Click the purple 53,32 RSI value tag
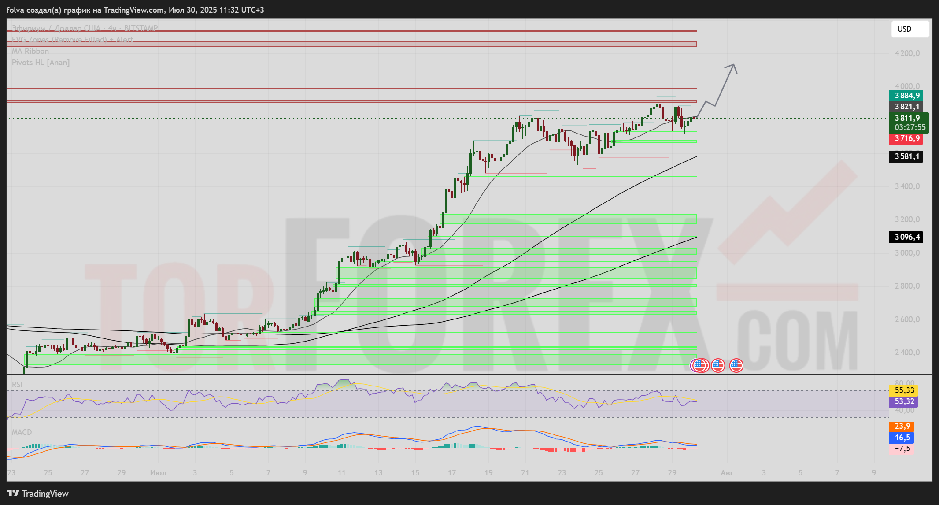 coord(904,401)
